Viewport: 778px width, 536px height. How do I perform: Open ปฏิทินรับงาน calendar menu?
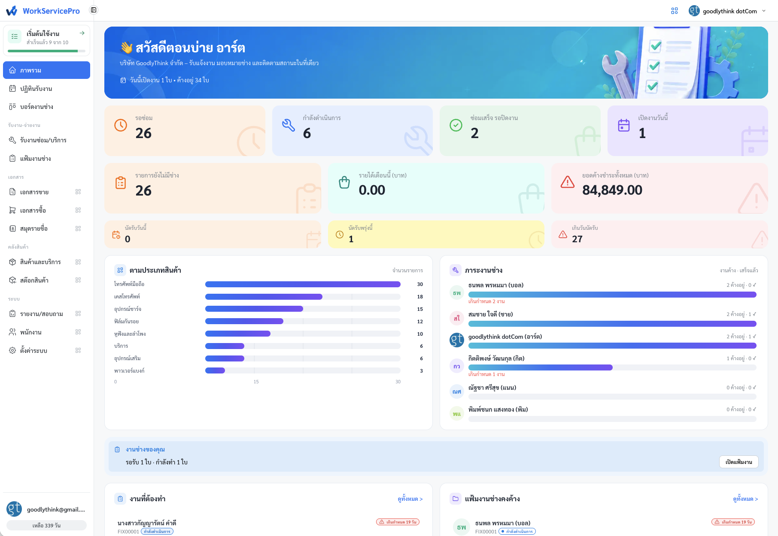(x=46, y=88)
